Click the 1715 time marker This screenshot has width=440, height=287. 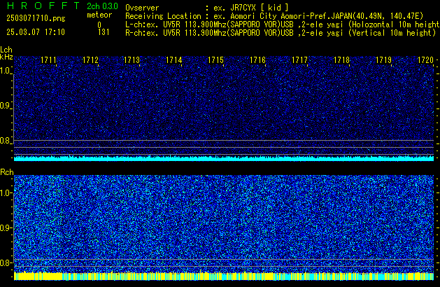tap(215, 60)
